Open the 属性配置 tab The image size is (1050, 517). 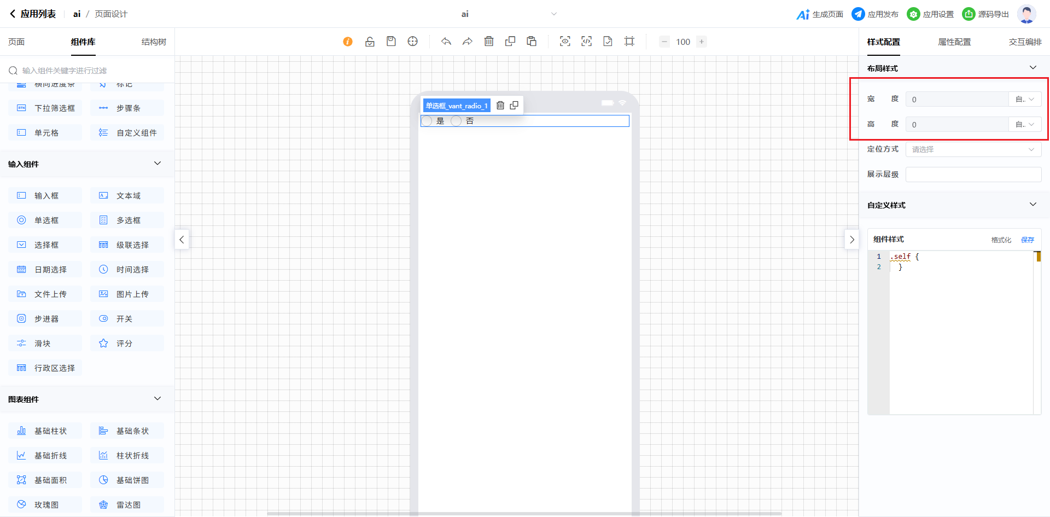(x=954, y=42)
